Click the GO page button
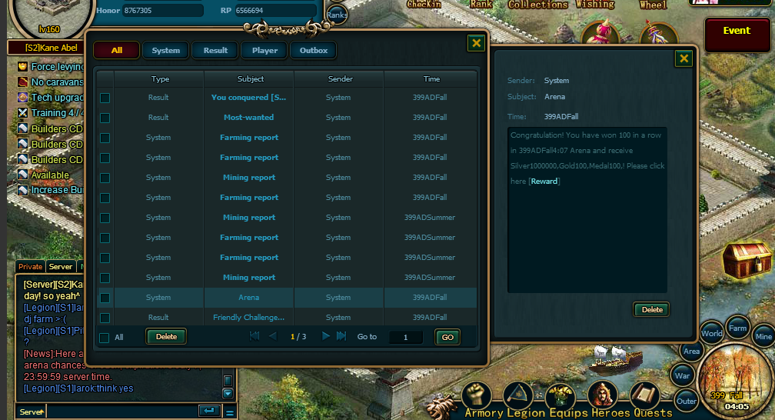775x420 pixels. point(447,337)
